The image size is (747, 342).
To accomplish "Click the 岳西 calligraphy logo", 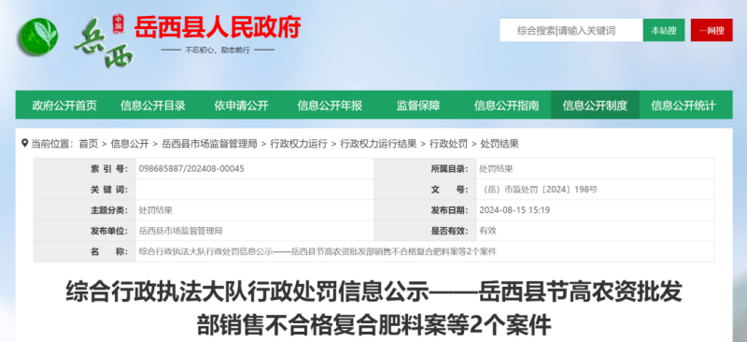I will pyautogui.click(x=105, y=43).
